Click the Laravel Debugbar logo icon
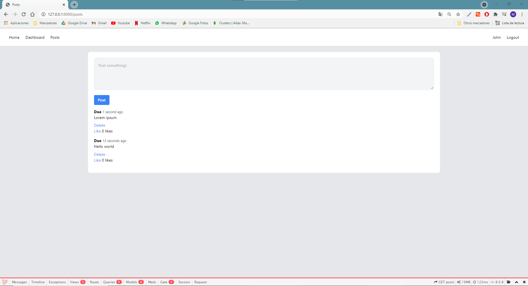This screenshot has height=286, width=528. point(5,282)
